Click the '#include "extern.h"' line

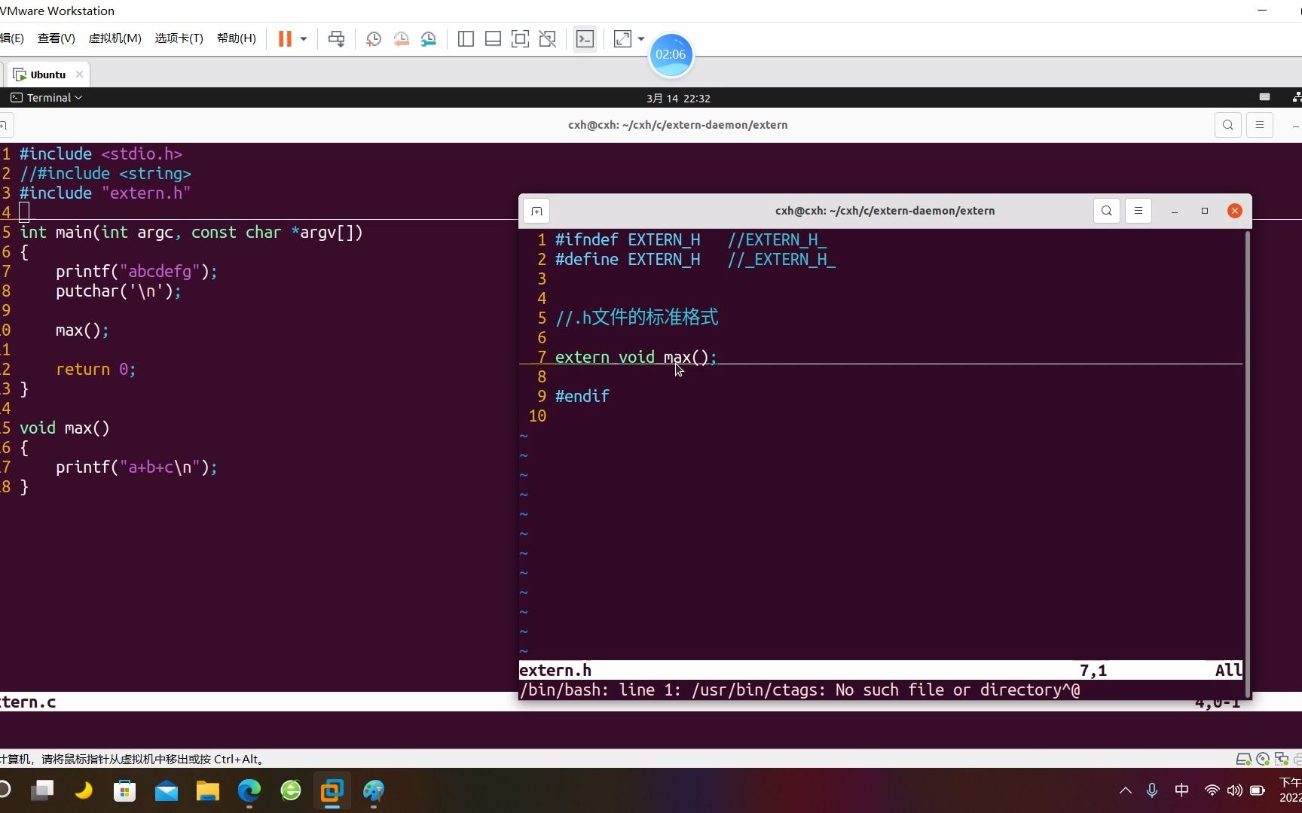(105, 193)
